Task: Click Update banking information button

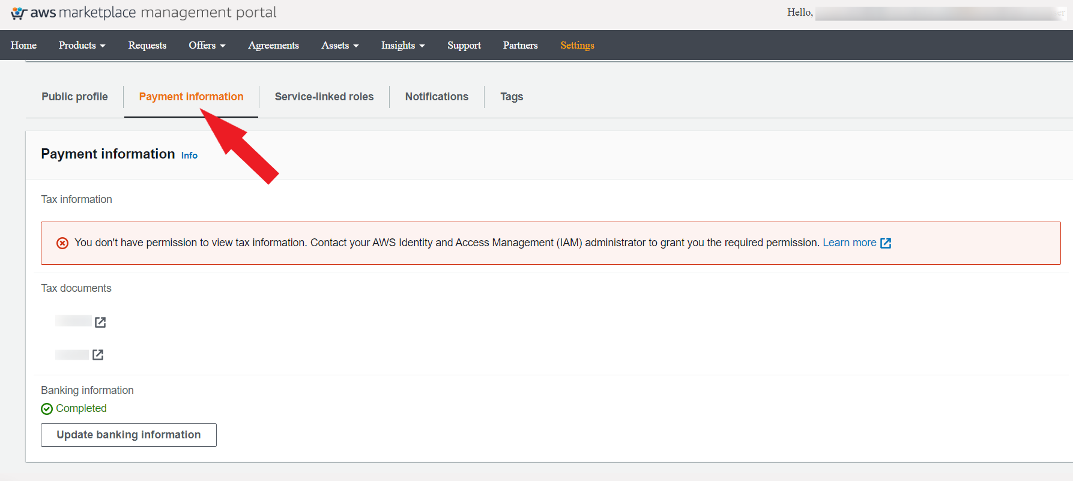Action: tap(128, 435)
